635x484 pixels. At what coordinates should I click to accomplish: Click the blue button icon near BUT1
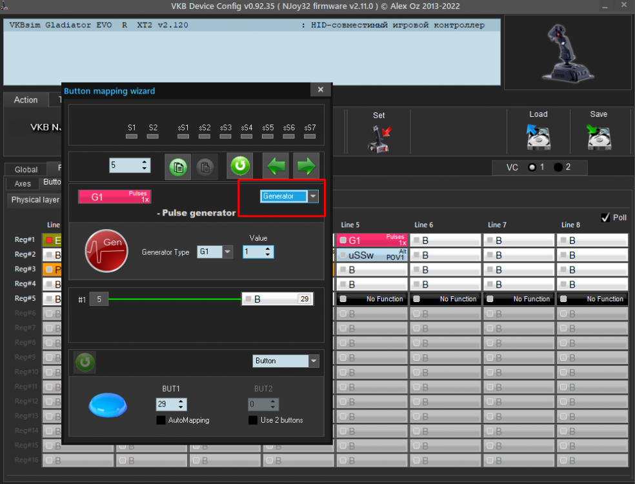pos(108,405)
